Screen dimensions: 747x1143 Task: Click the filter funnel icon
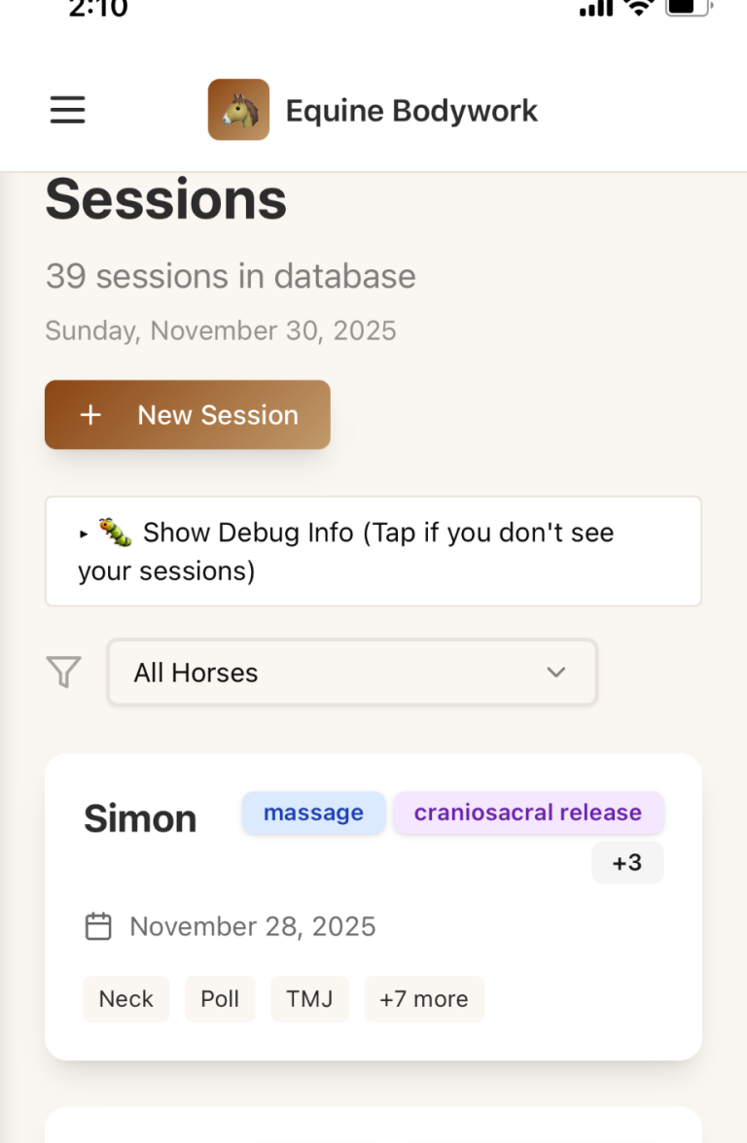64,672
